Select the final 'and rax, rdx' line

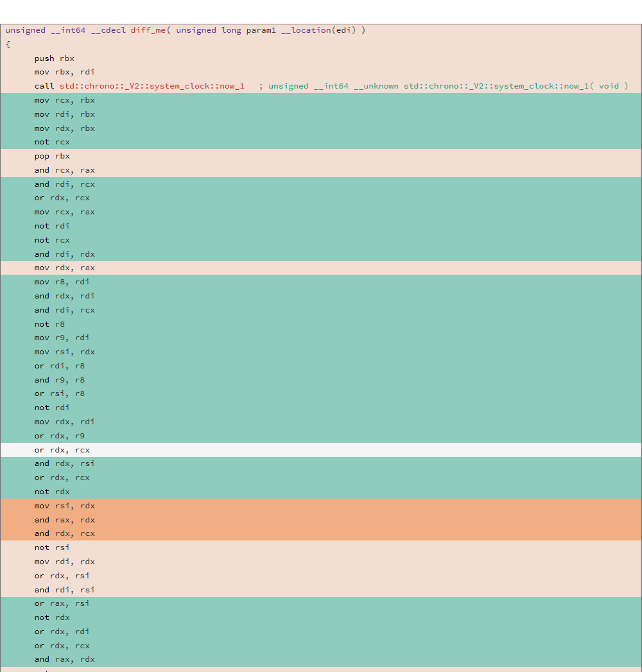pos(64,659)
